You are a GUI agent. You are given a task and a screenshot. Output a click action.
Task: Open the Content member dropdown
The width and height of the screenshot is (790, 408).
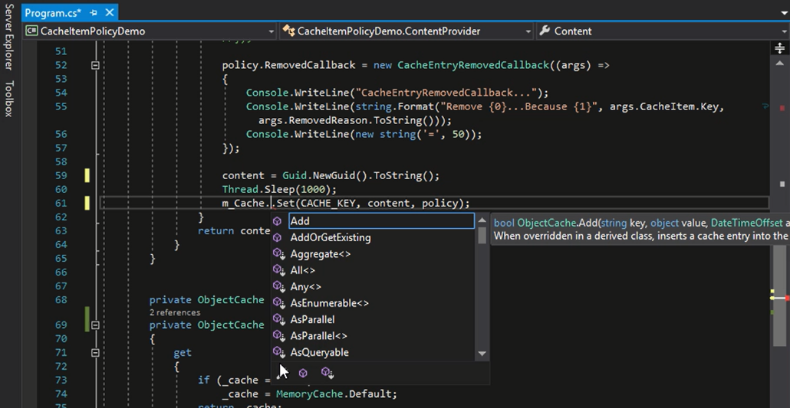pos(663,31)
